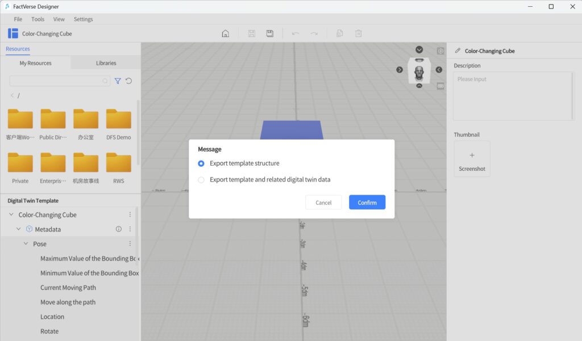The height and width of the screenshot is (341, 582).
Task: Collapse the Pose tree node
Action: tap(26, 244)
